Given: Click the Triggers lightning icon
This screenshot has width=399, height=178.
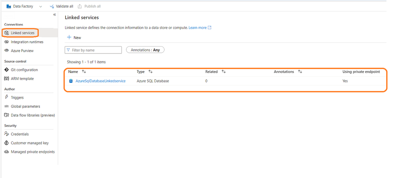Looking at the screenshot, I should (7, 97).
